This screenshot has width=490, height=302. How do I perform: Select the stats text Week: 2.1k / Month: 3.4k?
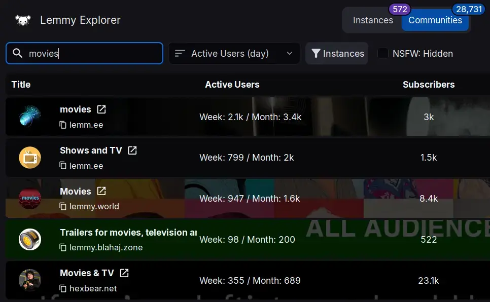[x=250, y=117]
